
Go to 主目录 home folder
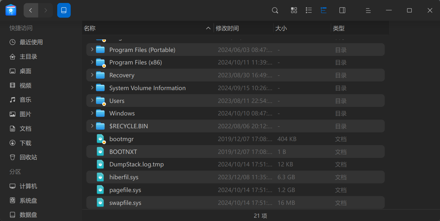23,57
